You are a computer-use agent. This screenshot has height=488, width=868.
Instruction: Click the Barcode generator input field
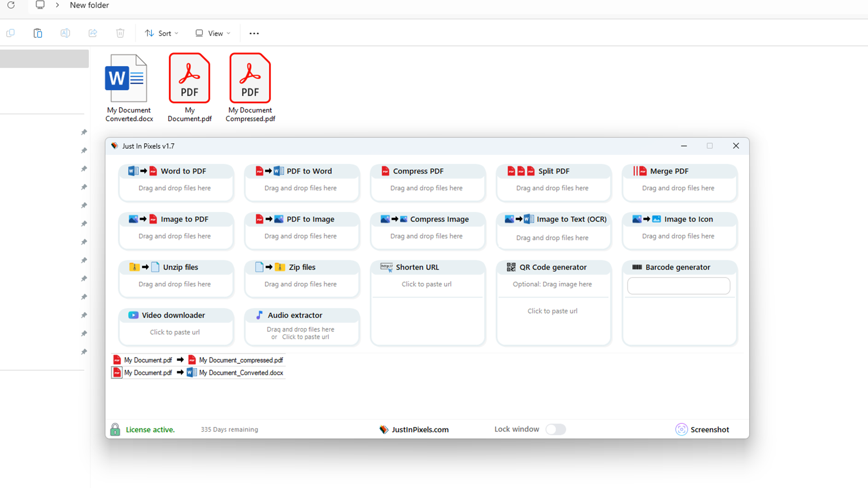(679, 286)
